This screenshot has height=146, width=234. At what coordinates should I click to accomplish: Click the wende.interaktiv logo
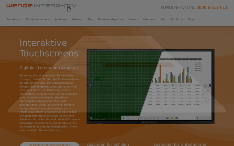[x=41, y=5]
